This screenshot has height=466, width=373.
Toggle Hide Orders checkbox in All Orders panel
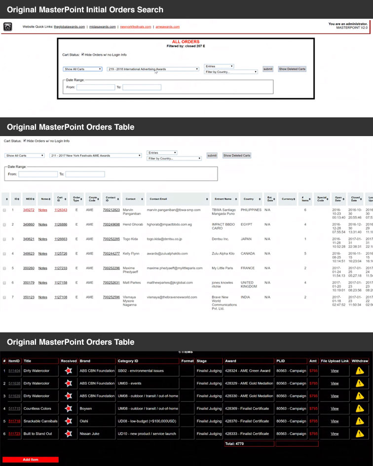83,55
